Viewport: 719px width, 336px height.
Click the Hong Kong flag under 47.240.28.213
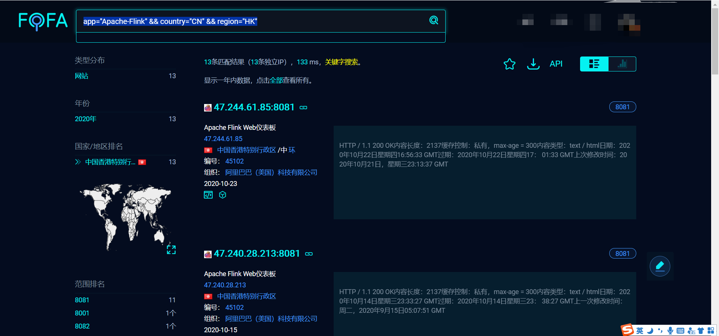coord(208,297)
